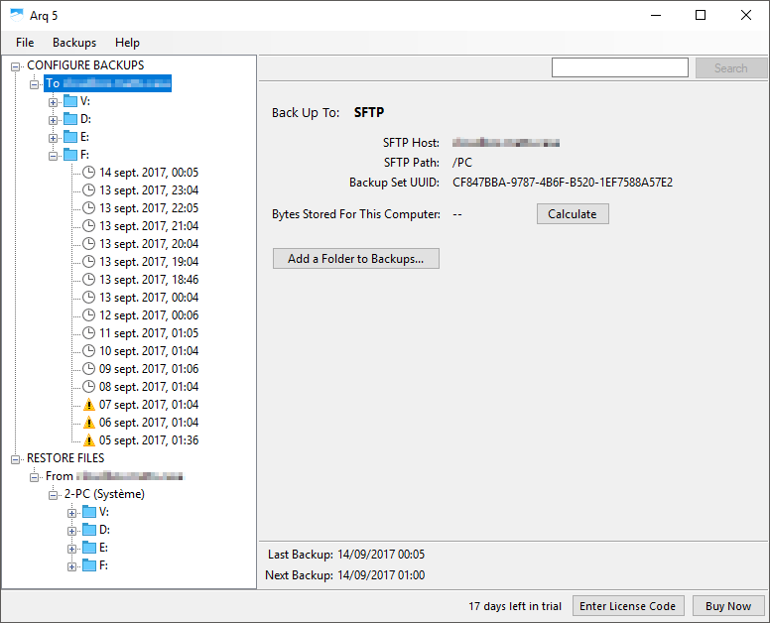The height and width of the screenshot is (623, 770).
Task: Select D: folder icon under Restore Files
Action: (x=89, y=530)
